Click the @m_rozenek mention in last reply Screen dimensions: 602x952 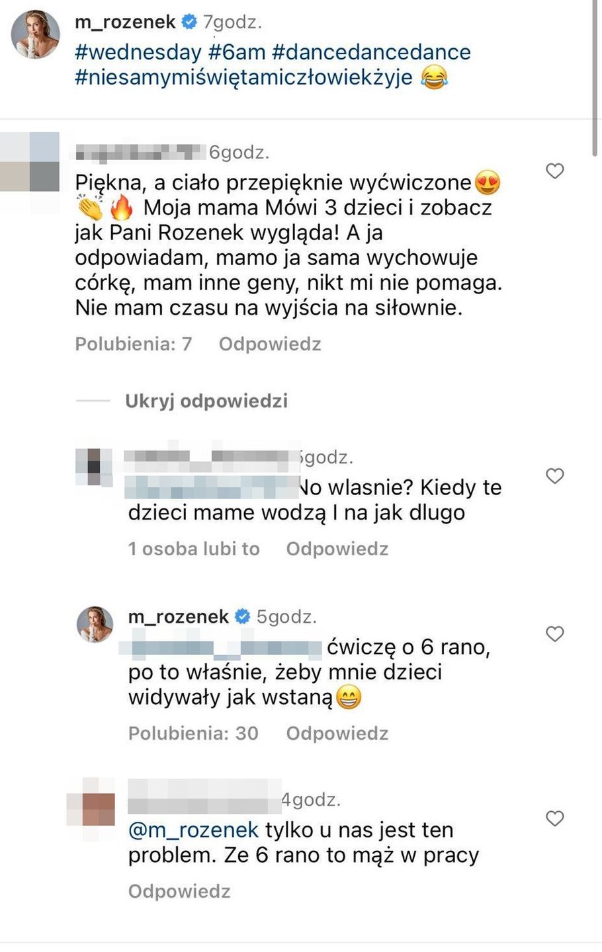[193, 830]
